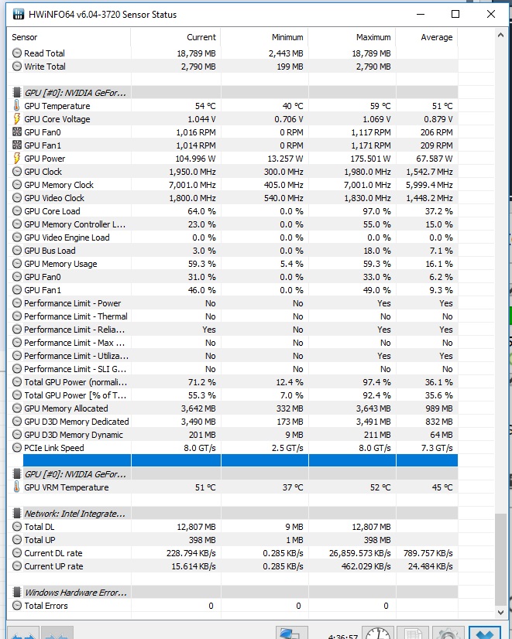Click the GPU Core Voltage lightning icon
The width and height of the screenshot is (512, 639).
(x=17, y=119)
